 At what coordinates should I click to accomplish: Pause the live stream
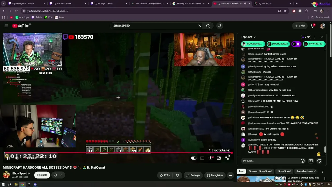(8, 158)
